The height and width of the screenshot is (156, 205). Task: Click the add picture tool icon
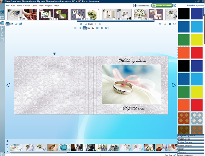[x=12, y=24]
